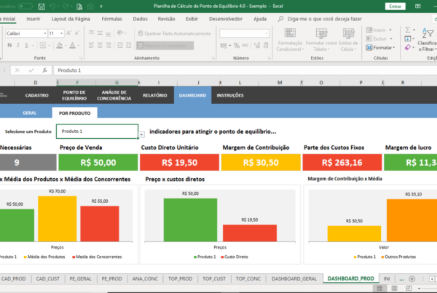Open the Desenvolvedor ribbon tab

(226, 19)
